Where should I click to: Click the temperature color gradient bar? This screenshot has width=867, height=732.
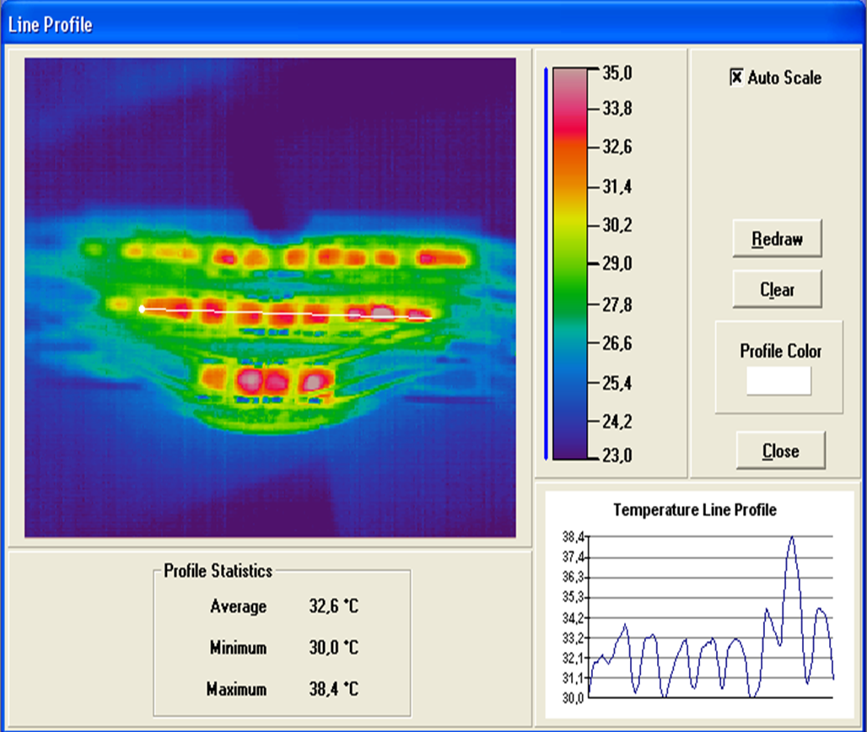[571, 263]
